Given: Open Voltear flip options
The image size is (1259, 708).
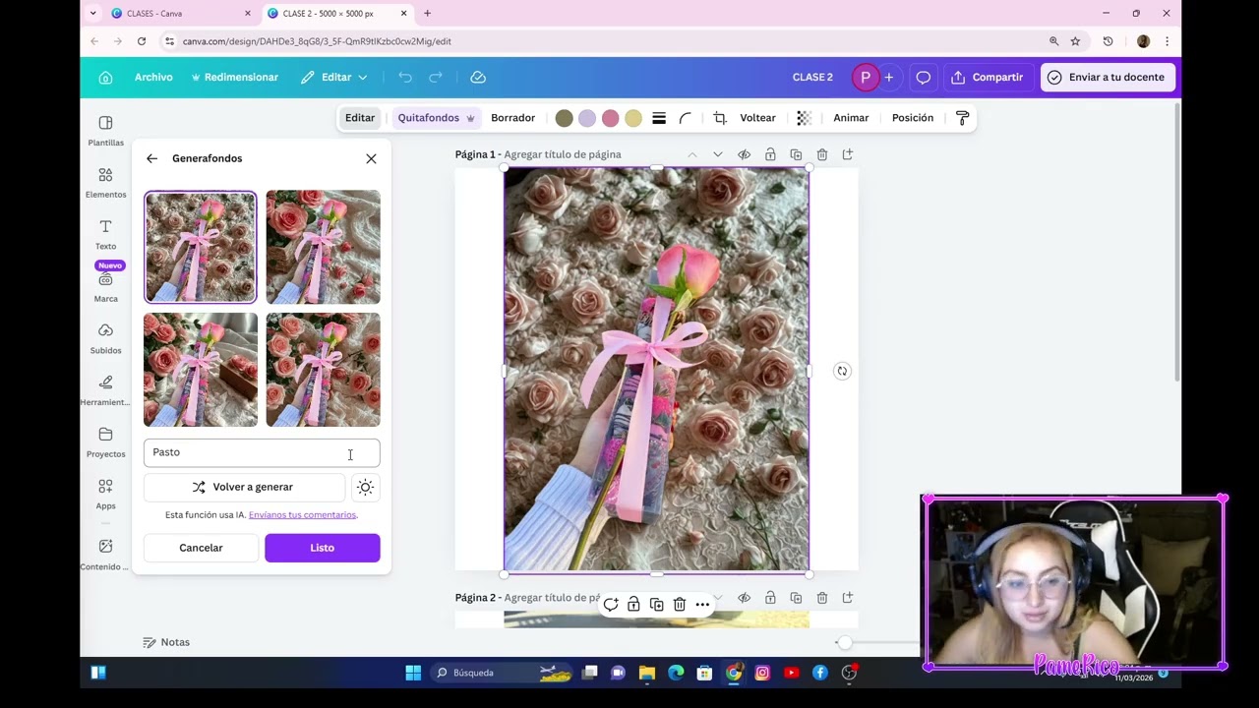Looking at the screenshot, I should click(757, 118).
